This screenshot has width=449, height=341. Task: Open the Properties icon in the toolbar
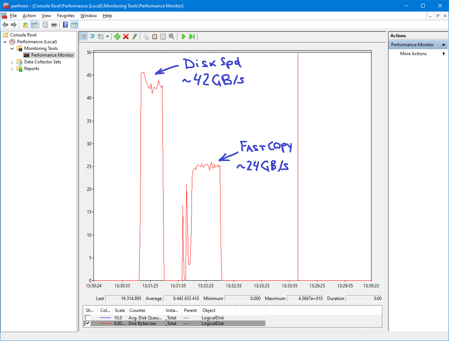163,36
